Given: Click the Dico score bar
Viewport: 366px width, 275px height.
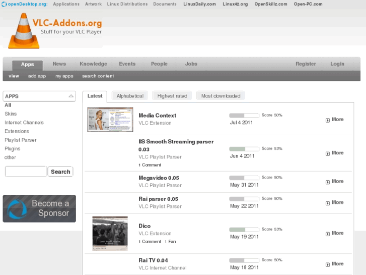Looking at the screenshot, I should point(244,230).
